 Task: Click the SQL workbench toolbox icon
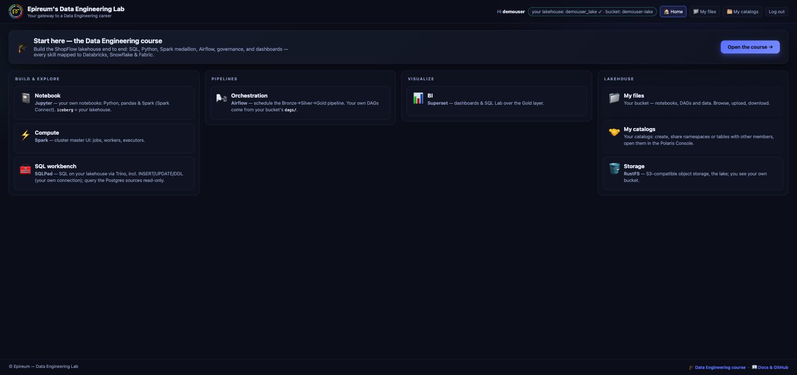click(25, 169)
